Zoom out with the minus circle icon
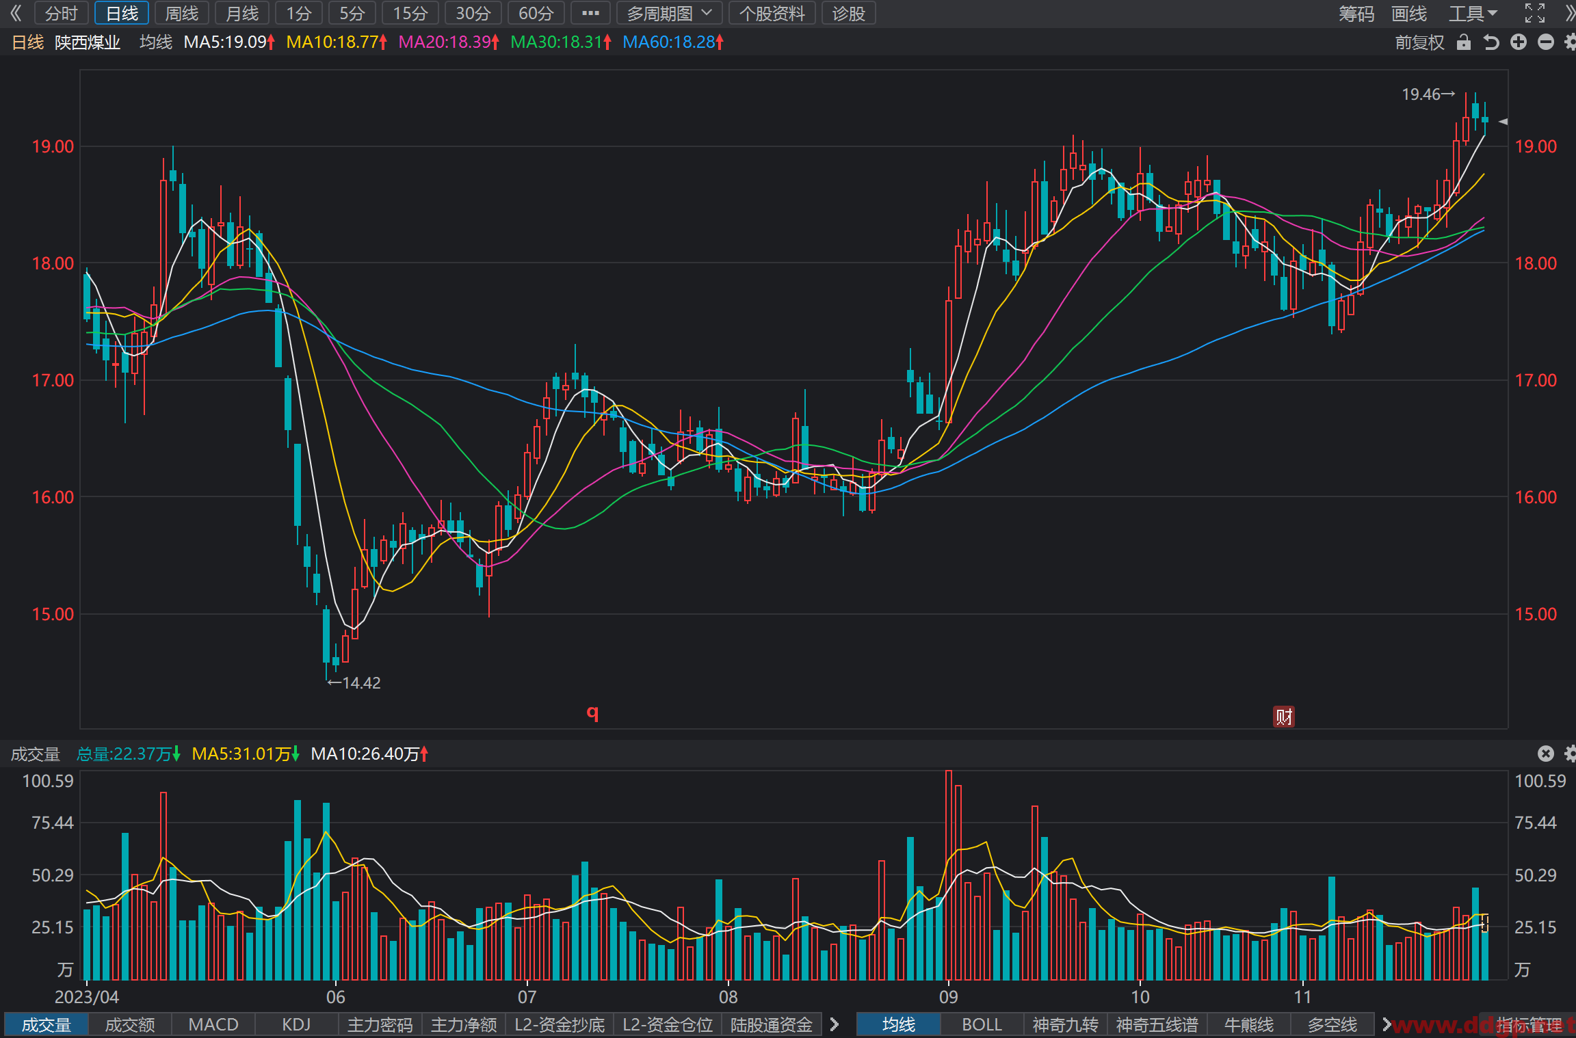The image size is (1576, 1038). point(1546,42)
